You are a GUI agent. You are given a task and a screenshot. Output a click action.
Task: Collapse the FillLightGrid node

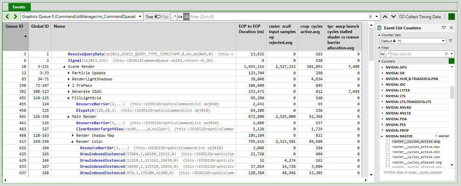point(69,98)
